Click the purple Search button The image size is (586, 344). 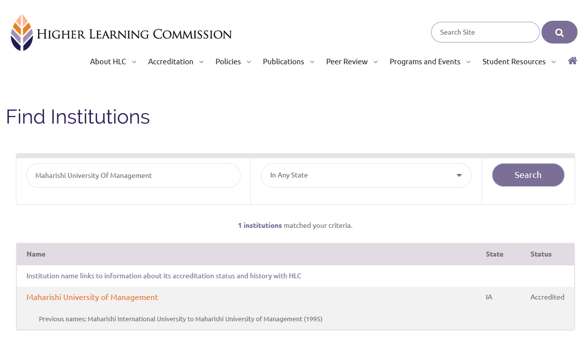(x=528, y=175)
